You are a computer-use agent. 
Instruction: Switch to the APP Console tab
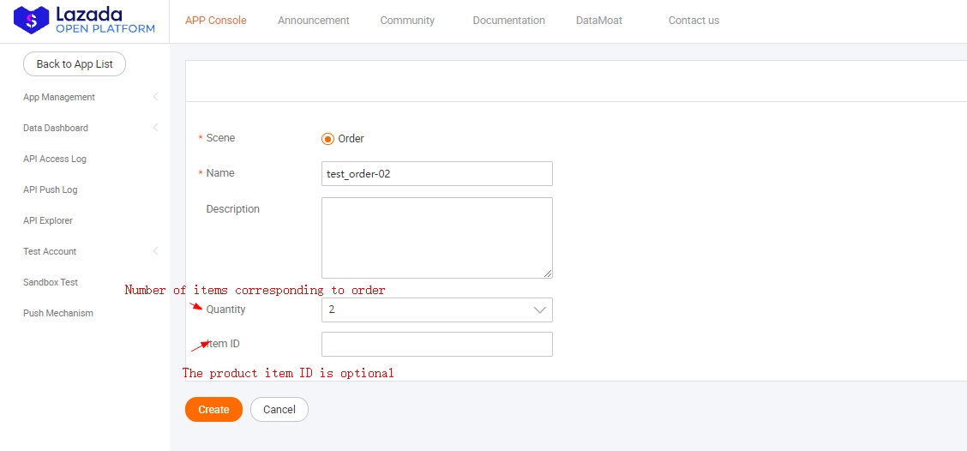pos(215,21)
